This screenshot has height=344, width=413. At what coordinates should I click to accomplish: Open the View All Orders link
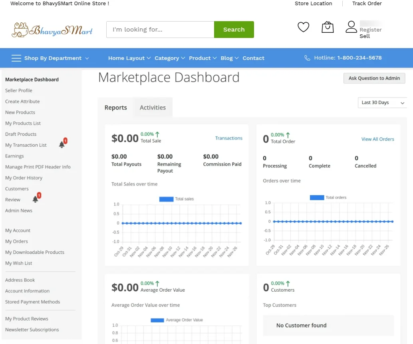click(x=378, y=139)
